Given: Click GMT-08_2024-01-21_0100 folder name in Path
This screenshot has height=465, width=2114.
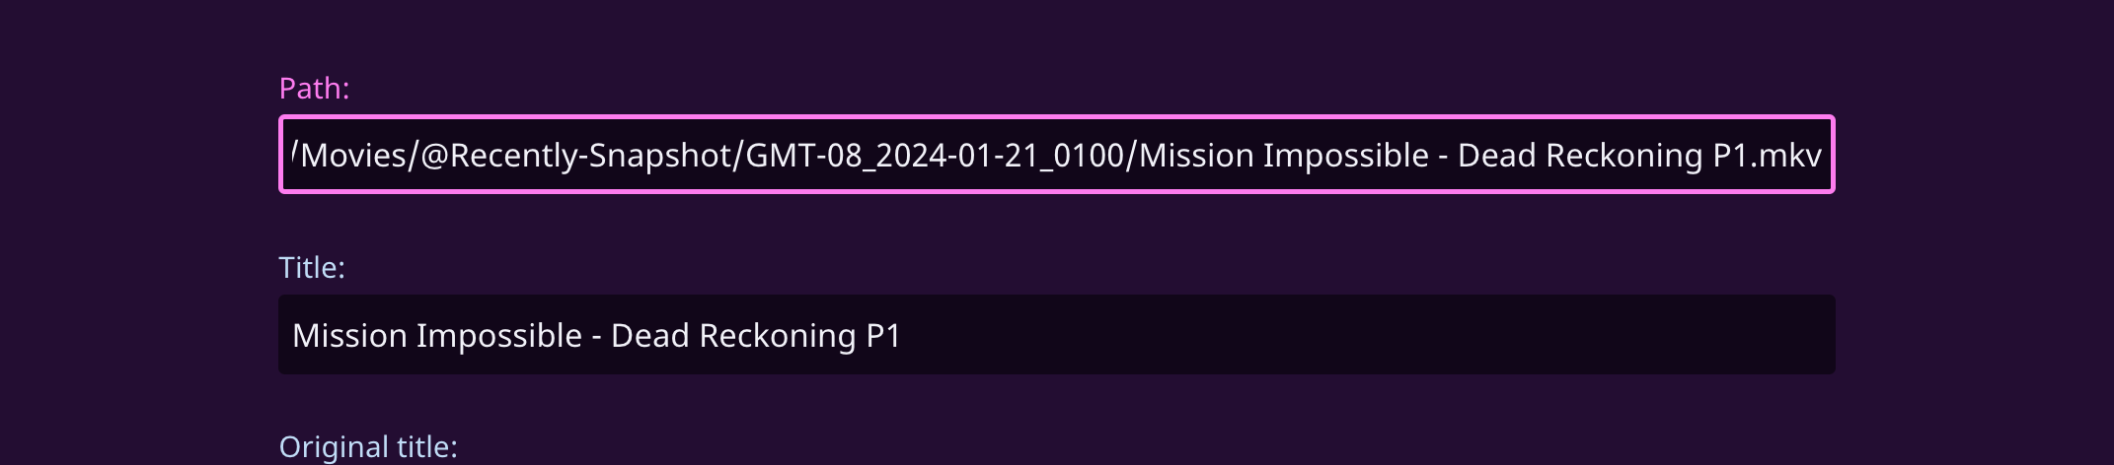Looking at the screenshot, I should [x=935, y=156].
